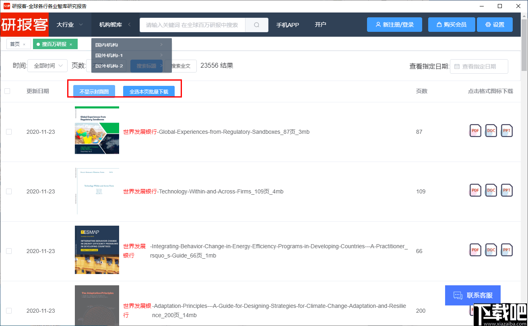Close the 搜百万研报 tab

click(x=71, y=44)
